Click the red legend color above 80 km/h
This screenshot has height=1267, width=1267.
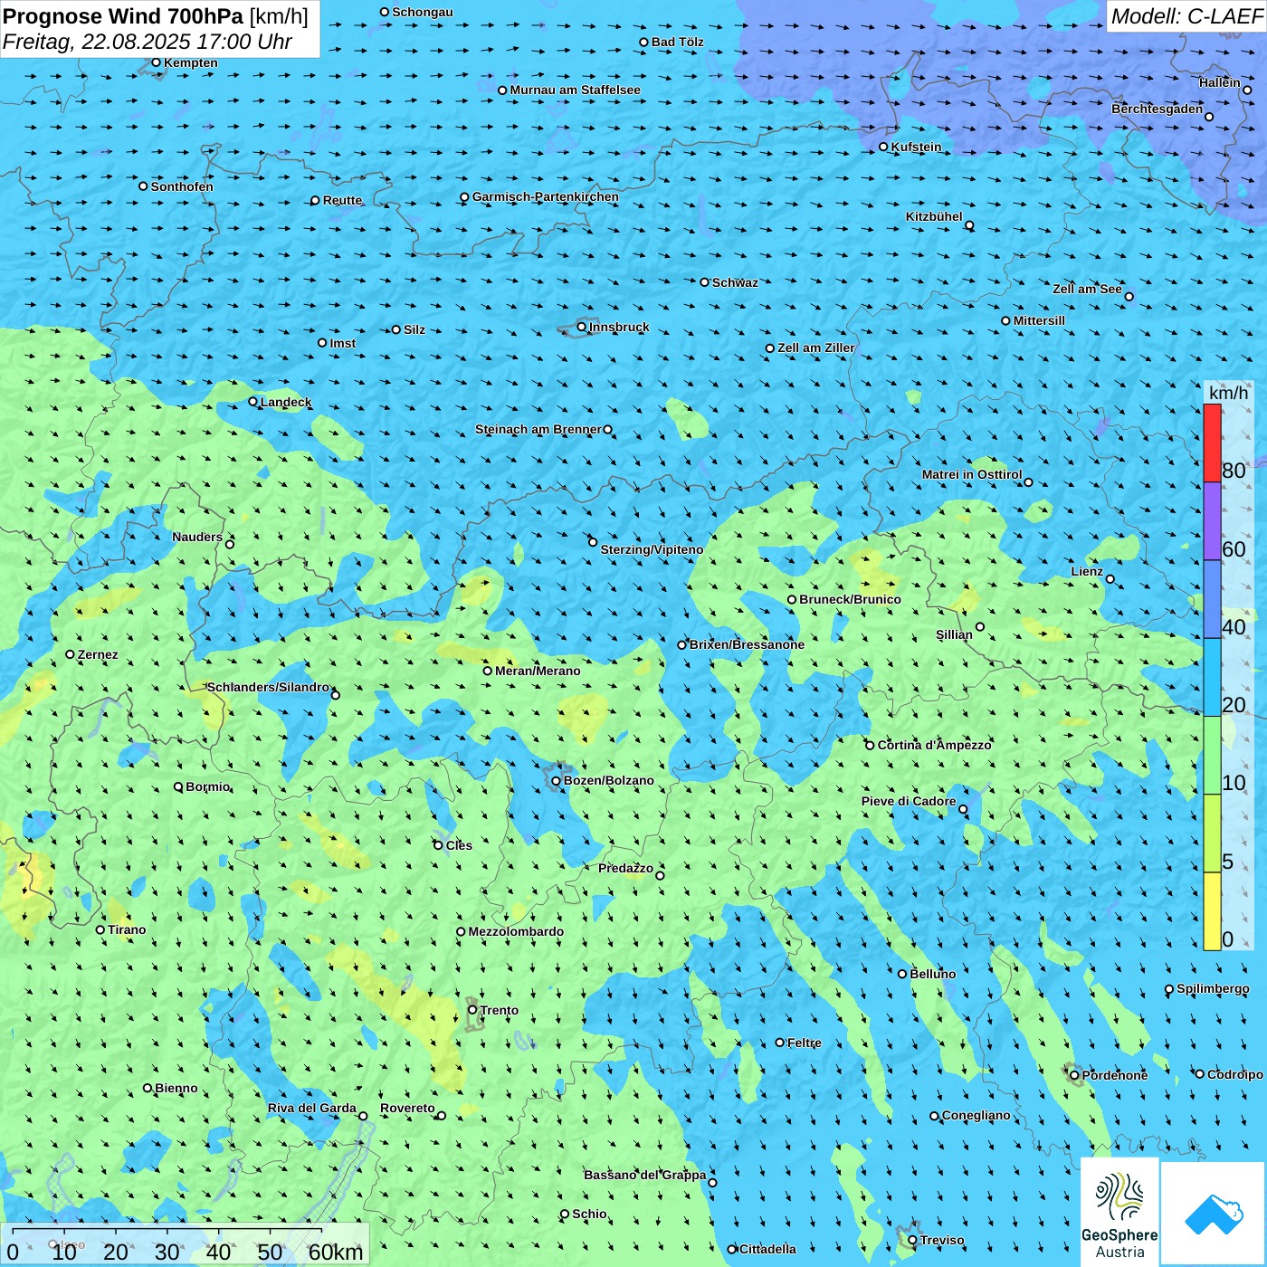1212,443
